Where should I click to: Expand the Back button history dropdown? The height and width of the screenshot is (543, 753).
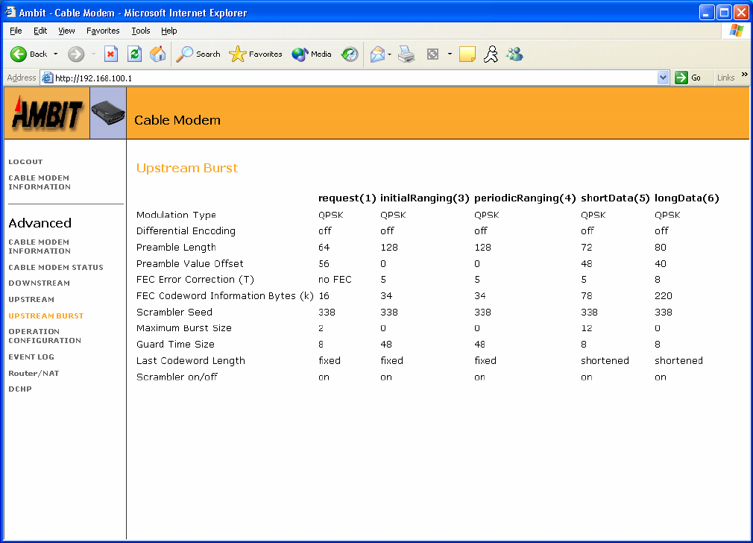[55, 54]
